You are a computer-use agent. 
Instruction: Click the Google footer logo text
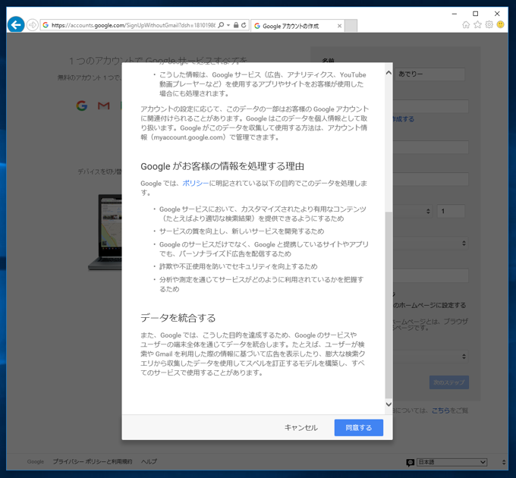(x=36, y=461)
